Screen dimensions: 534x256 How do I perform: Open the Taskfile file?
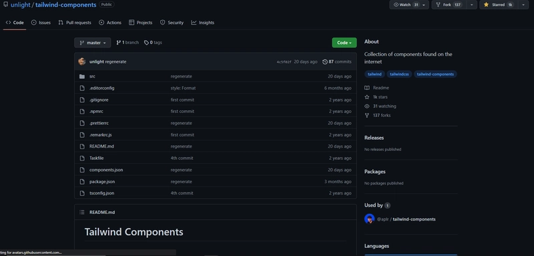click(x=96, y=158)
